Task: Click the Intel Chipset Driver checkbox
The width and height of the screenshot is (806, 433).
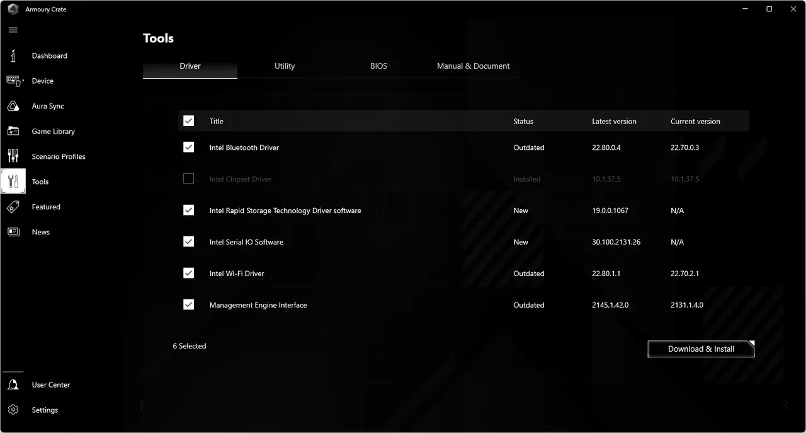Action: (x=188, y=178)
